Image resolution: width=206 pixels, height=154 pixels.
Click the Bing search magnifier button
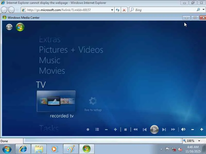coord(198,10)
